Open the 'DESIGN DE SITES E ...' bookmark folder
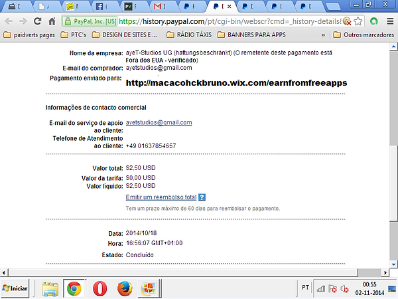Image resolution: width=398 pixels, height=299 pixels. (125, 35)
